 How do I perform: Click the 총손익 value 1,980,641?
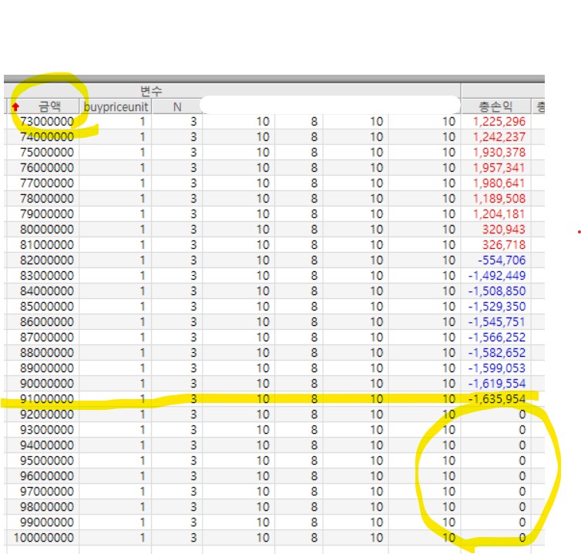499,183
